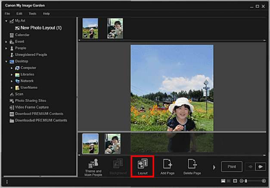270x188 pixels.
Task: Go to the next page arrow
Action: 260,166
